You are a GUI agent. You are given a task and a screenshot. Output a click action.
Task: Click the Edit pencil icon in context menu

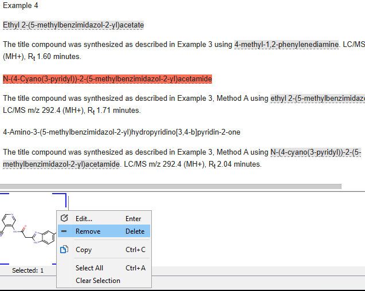(65, 219)
